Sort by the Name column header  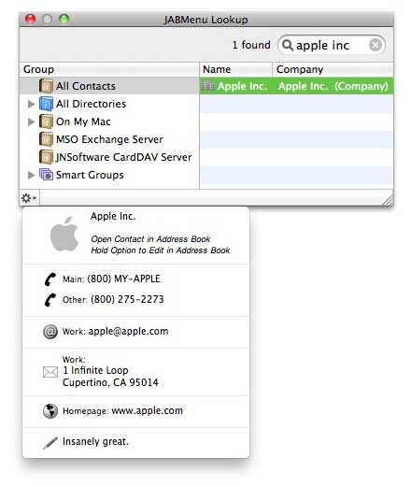point(235,69)
